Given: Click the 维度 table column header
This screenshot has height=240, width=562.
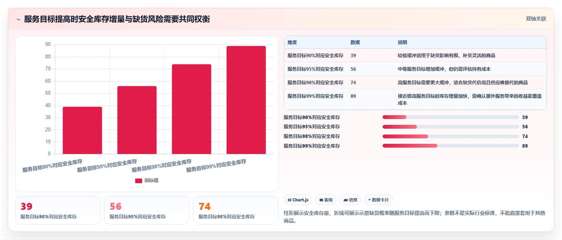Looking at the screenshot, I should [x=292, y=43].
